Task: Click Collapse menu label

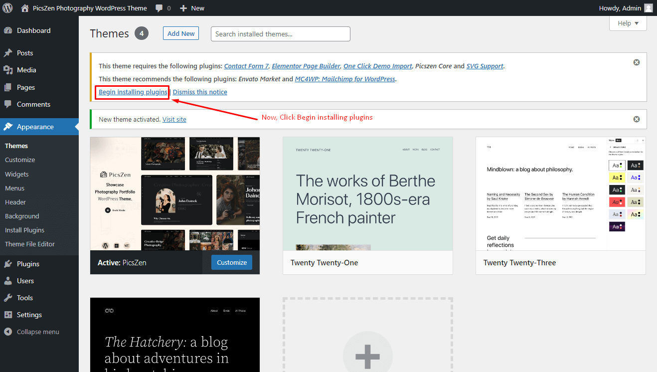Action: click(38, 332)
